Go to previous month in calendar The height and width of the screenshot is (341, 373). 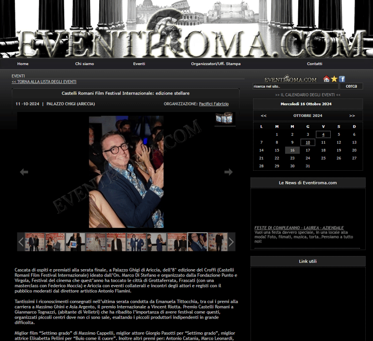tap(264, 116)
